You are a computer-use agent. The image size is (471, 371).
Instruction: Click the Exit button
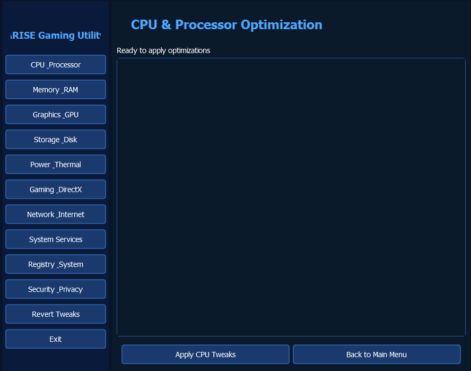pyautogui.click(x=56, y=339)
